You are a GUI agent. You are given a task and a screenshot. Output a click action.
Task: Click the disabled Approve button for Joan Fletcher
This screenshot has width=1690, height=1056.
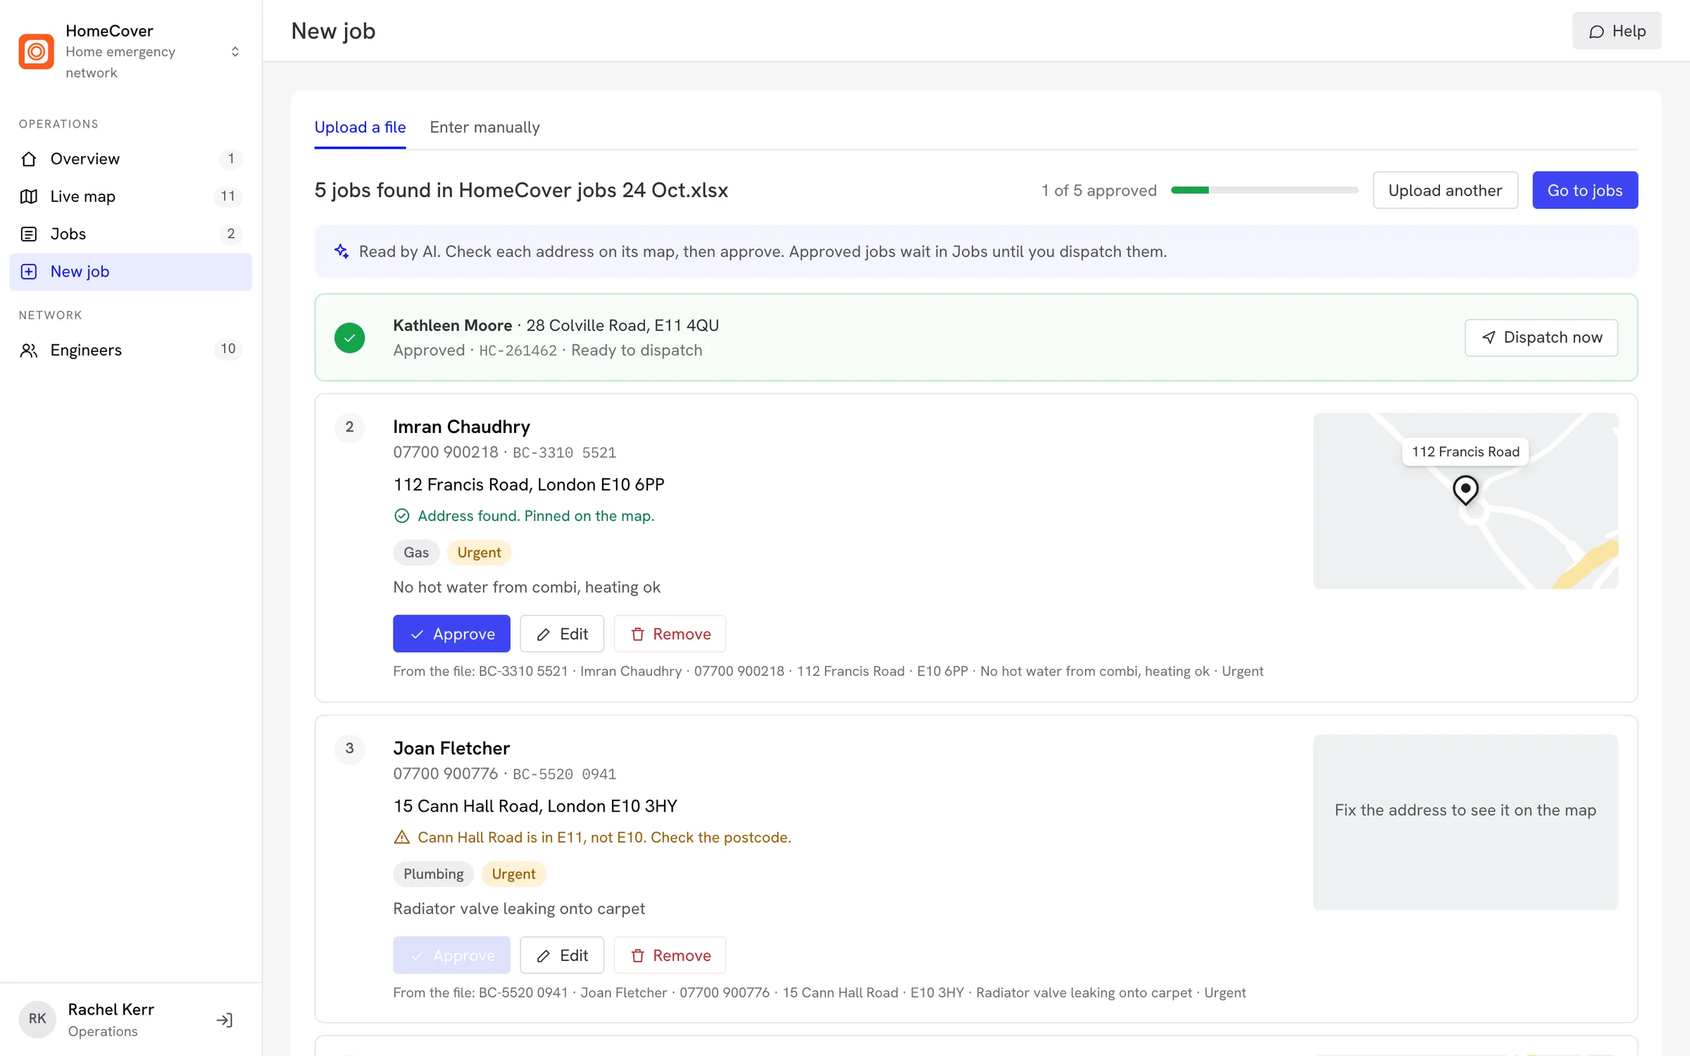pyautogui.click(x=451, y=955)
